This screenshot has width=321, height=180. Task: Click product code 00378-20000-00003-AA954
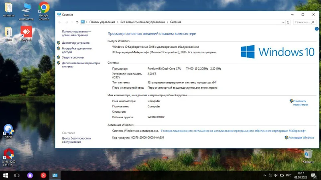pyautogui.click(x=148, y=138)
